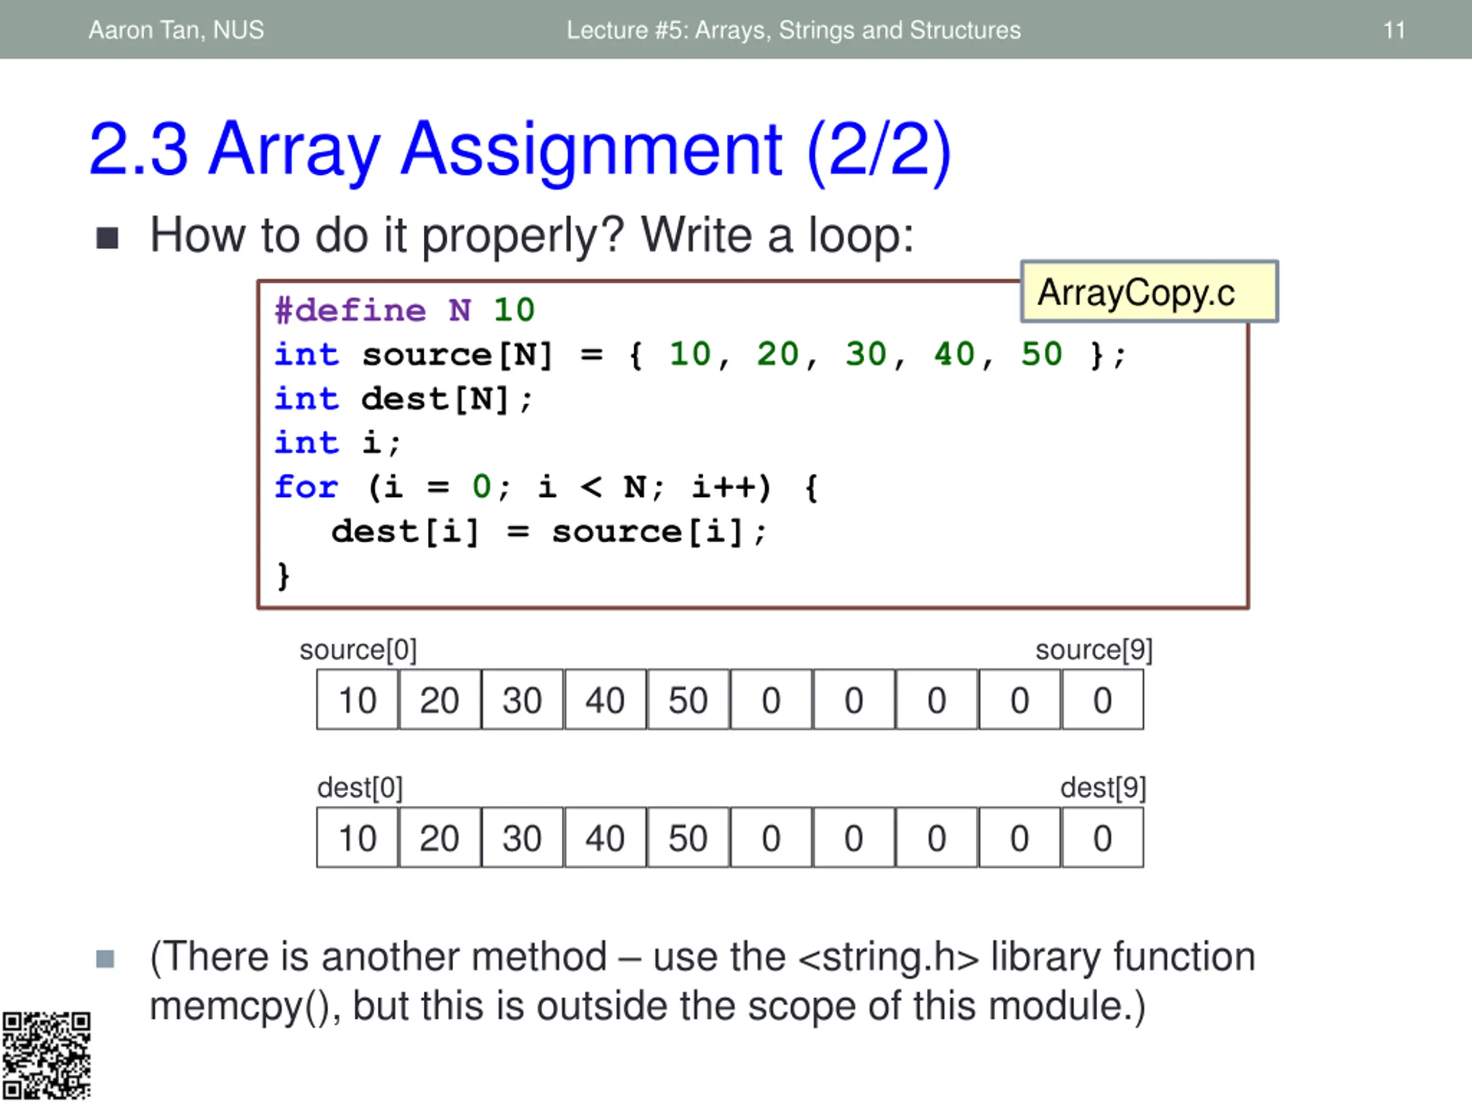Click the 'source[9]' label
The width and height of the screenshot is (1472, 1104).
click(x=1094, y=650)
